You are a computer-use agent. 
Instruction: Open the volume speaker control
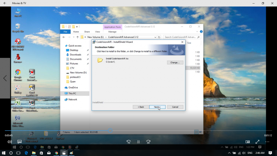[x=9, y=142]
